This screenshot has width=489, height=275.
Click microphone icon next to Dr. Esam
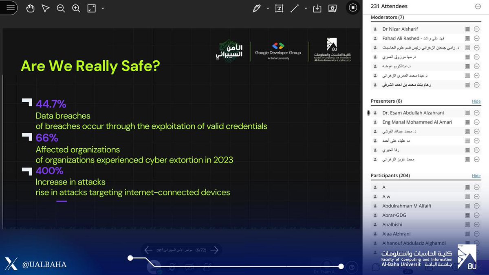368,113
